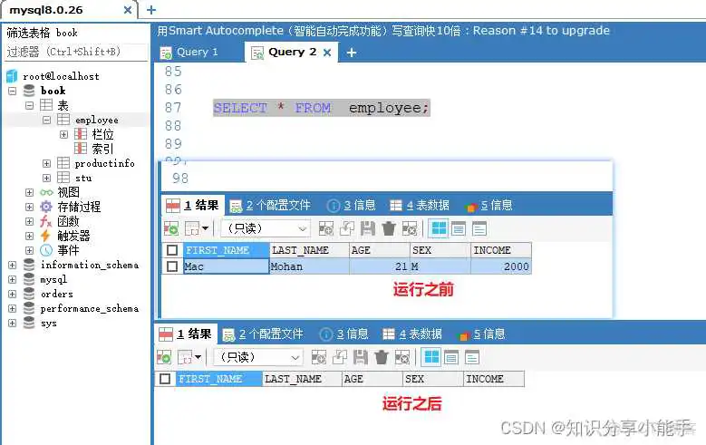Click the SEX column header in the lower grid

point(433,379)
